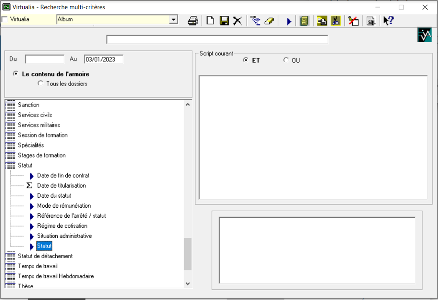Viewport: 438px width, 300px height.
Task: Enable the Virtualia checkbox
Action: (5, 19)
